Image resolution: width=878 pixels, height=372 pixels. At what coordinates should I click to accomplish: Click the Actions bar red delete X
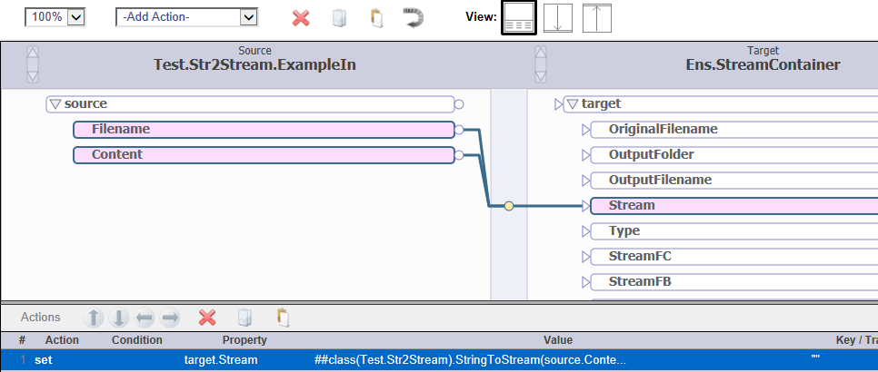(208, 318)
